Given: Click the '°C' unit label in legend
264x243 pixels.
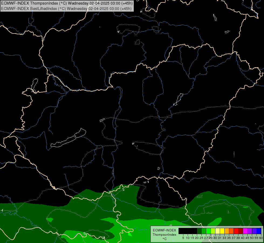Looking at the screenshot, I should (x=165, y=239).
